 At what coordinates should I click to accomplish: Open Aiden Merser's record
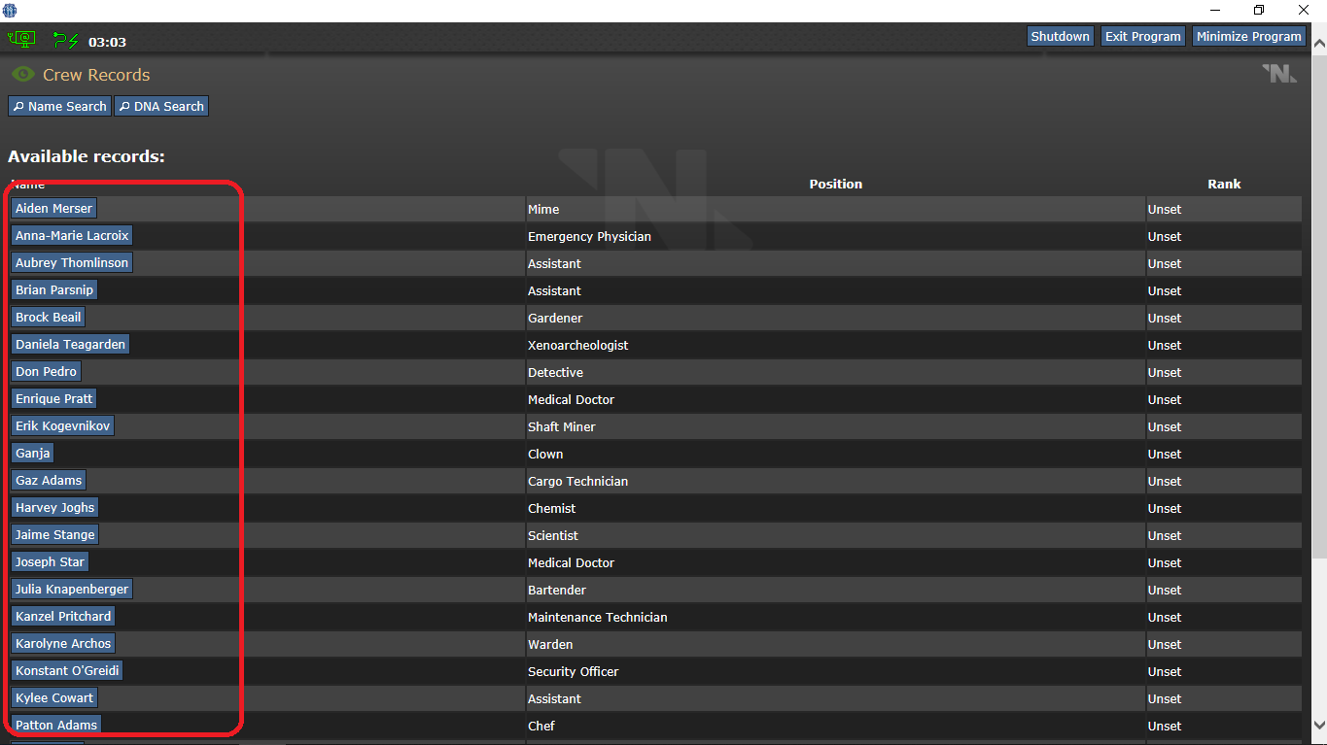[x=53, y=208]
